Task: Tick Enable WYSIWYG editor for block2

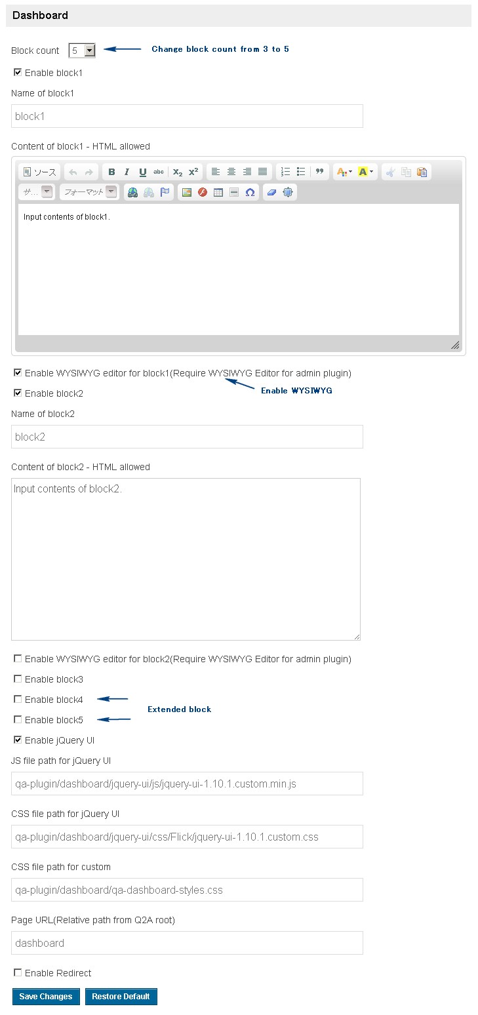Action: coord(18,659)
